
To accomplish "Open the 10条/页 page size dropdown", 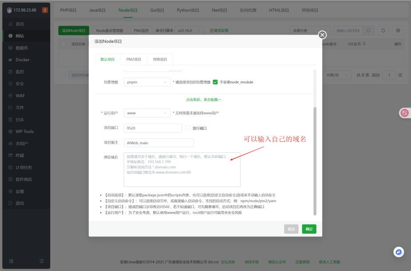I will point(337,75).
